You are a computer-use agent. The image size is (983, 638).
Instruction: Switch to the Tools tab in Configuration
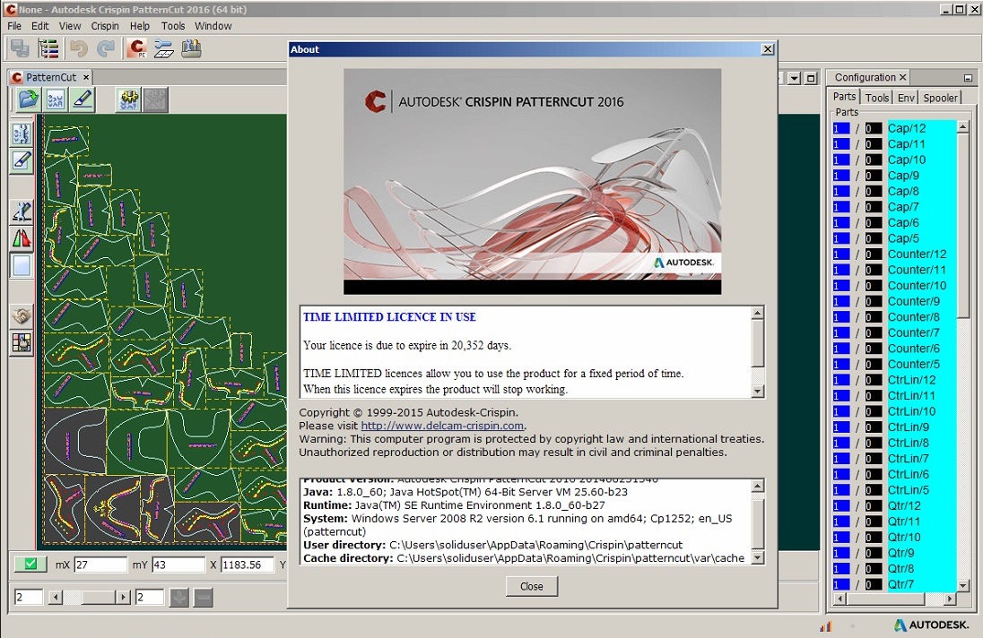tap(877, 98)
